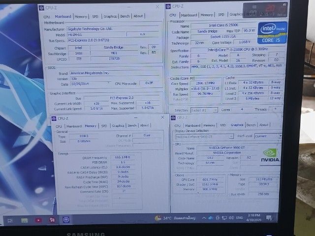Click the 'Sandy Bridge' code name value in processor window
Screen dimensions: 315x236
pyautogui.click(x=207, y=31)
